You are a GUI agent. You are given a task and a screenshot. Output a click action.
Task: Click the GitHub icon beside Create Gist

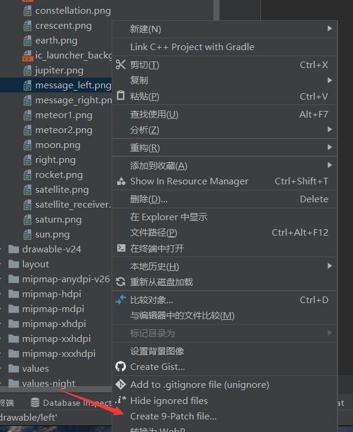[121, 366]
